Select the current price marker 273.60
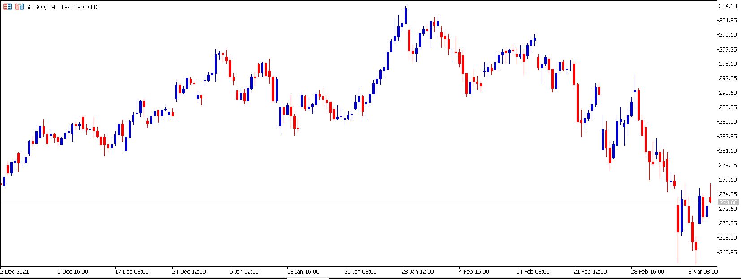 pos(728,202)
